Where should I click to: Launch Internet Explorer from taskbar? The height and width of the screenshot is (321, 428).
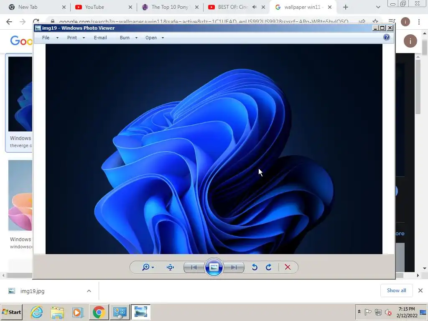(37, 312)
